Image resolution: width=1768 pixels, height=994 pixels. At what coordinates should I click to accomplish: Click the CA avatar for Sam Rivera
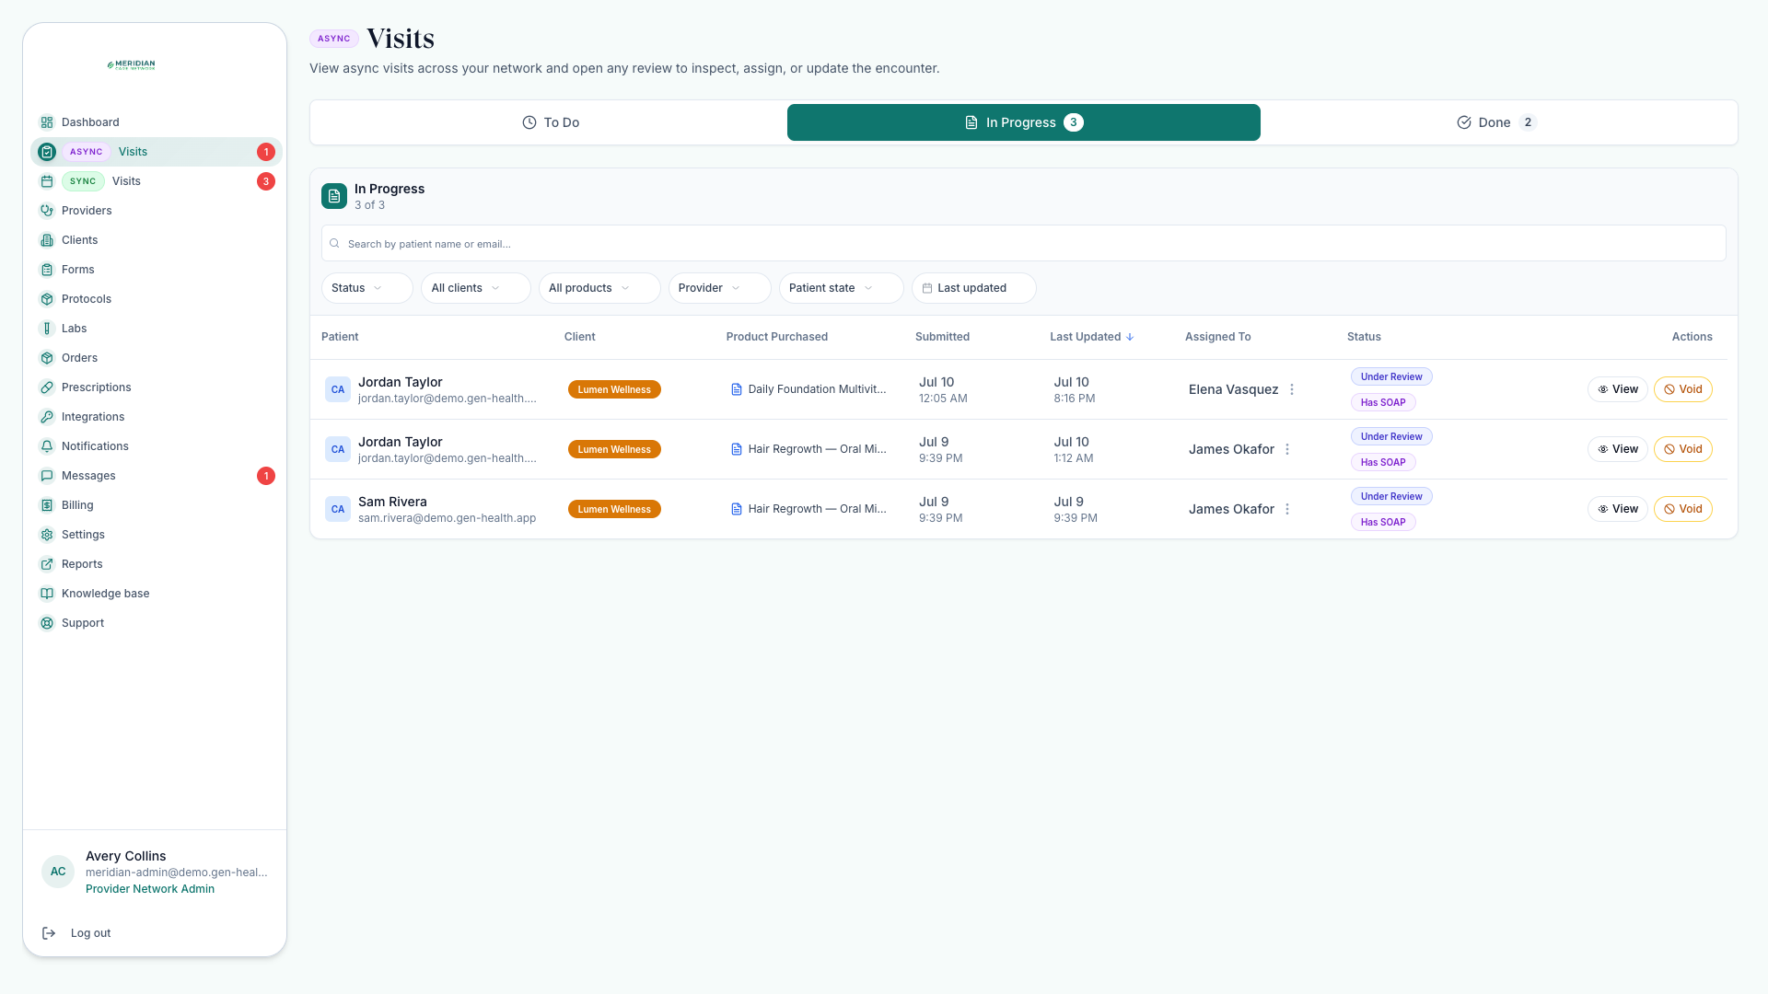(x=338, y=509)
